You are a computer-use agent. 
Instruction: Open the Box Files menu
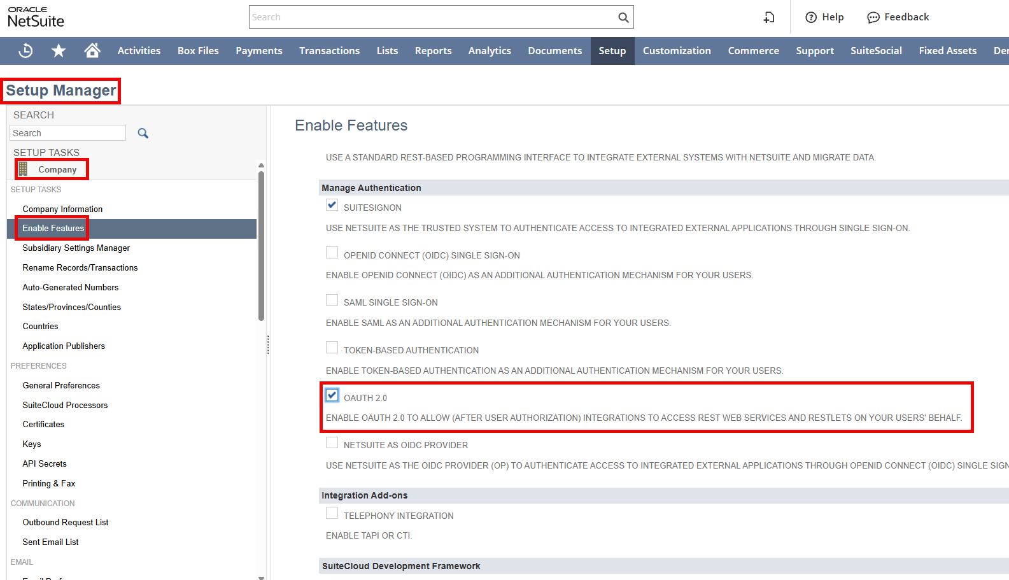pos(198,51)
